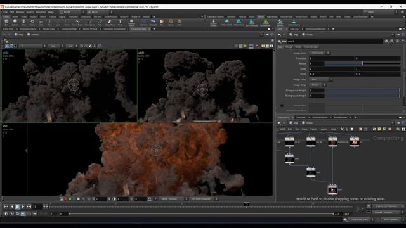Select the File shelf tool
Image resolution: width=406 pixels, height=228 pixels.
click(162, 22)
